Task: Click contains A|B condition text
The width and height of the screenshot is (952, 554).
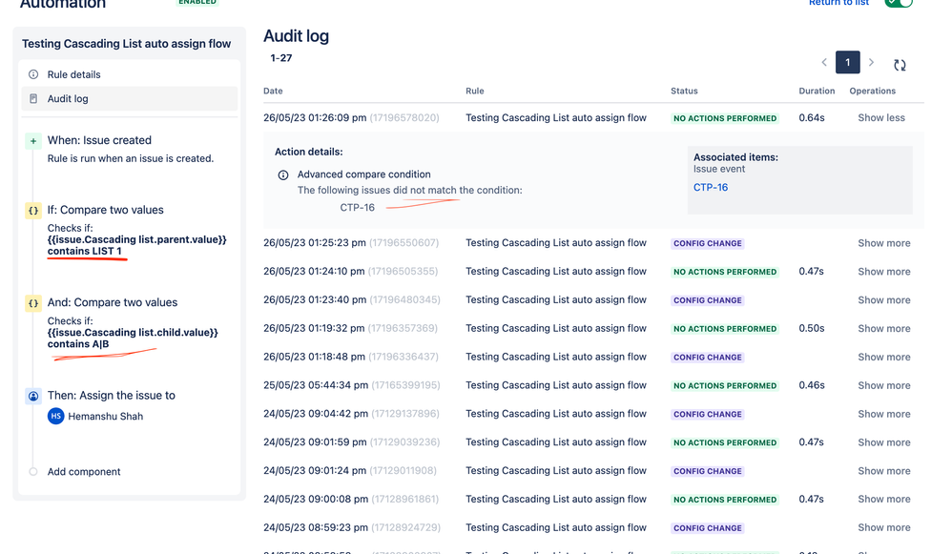Action: pyautogui.click(x=78, y=344)
